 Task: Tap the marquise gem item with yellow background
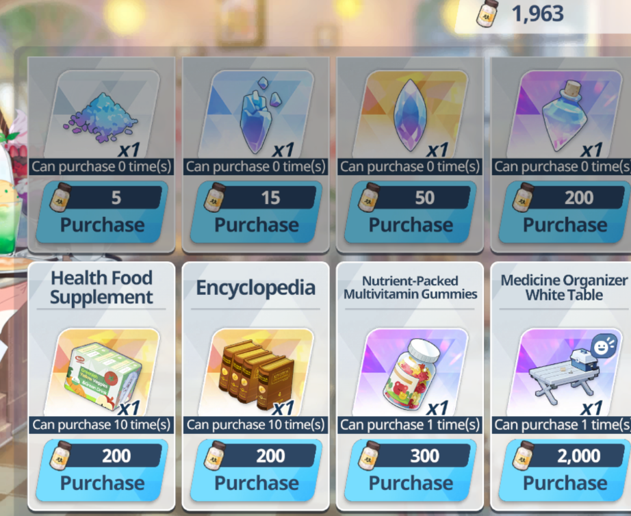(410, 115)
